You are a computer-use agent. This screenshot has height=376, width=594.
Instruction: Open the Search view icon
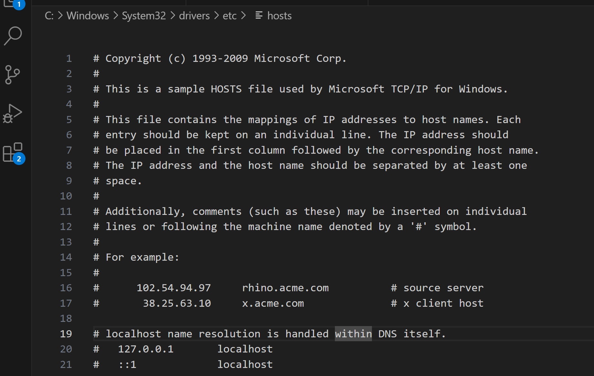click(x=13, y=36)
